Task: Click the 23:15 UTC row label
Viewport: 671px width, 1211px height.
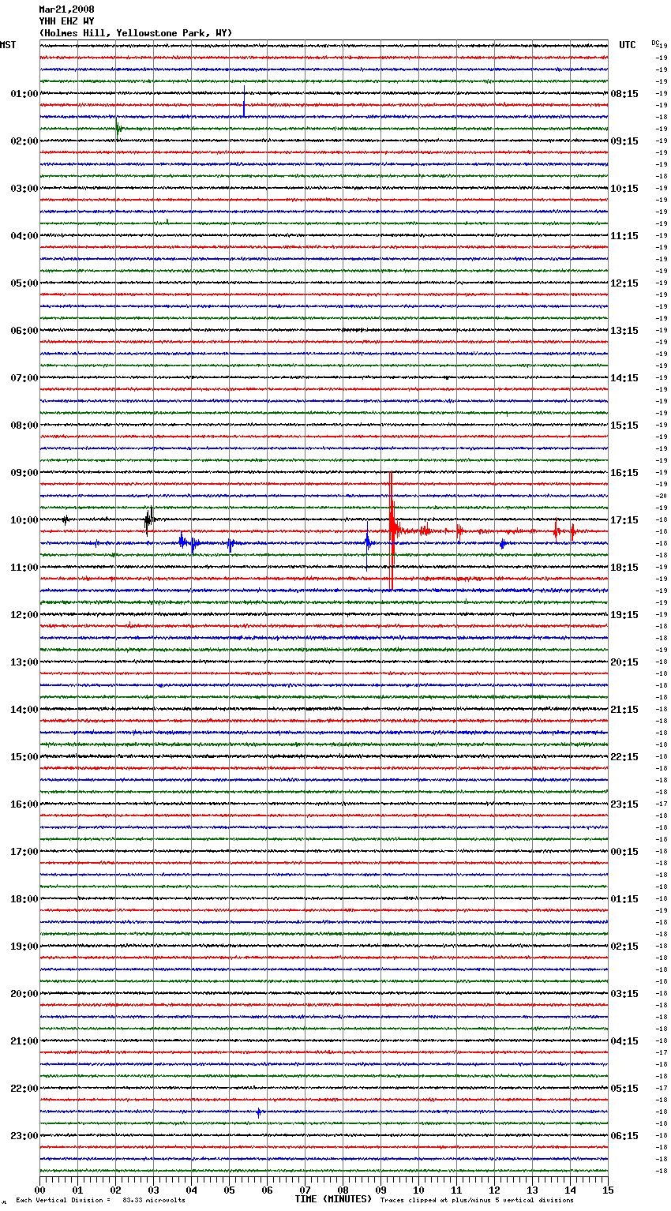Action: (624, 804)
